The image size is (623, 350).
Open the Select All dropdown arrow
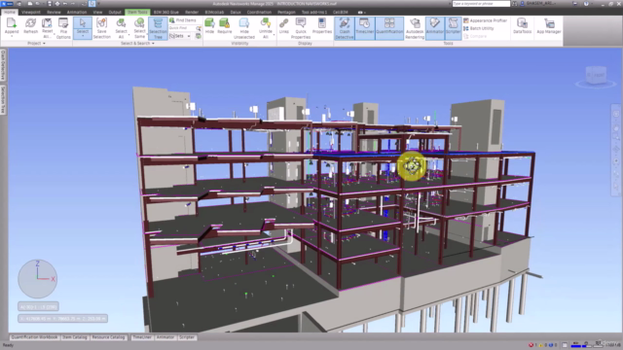click(128, 35)
